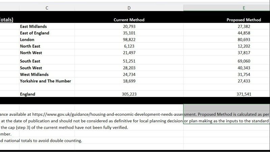Screen dimensions: 270x152
Task: Click England total current value 305,223
Action: (129, 94)
